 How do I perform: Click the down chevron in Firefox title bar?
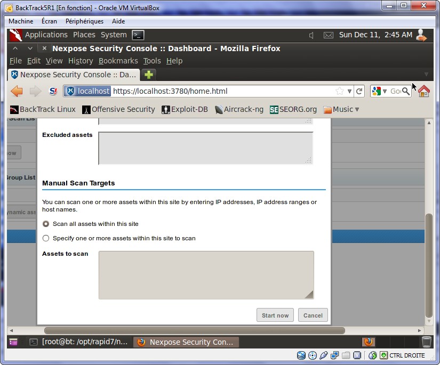coord(30,48)
